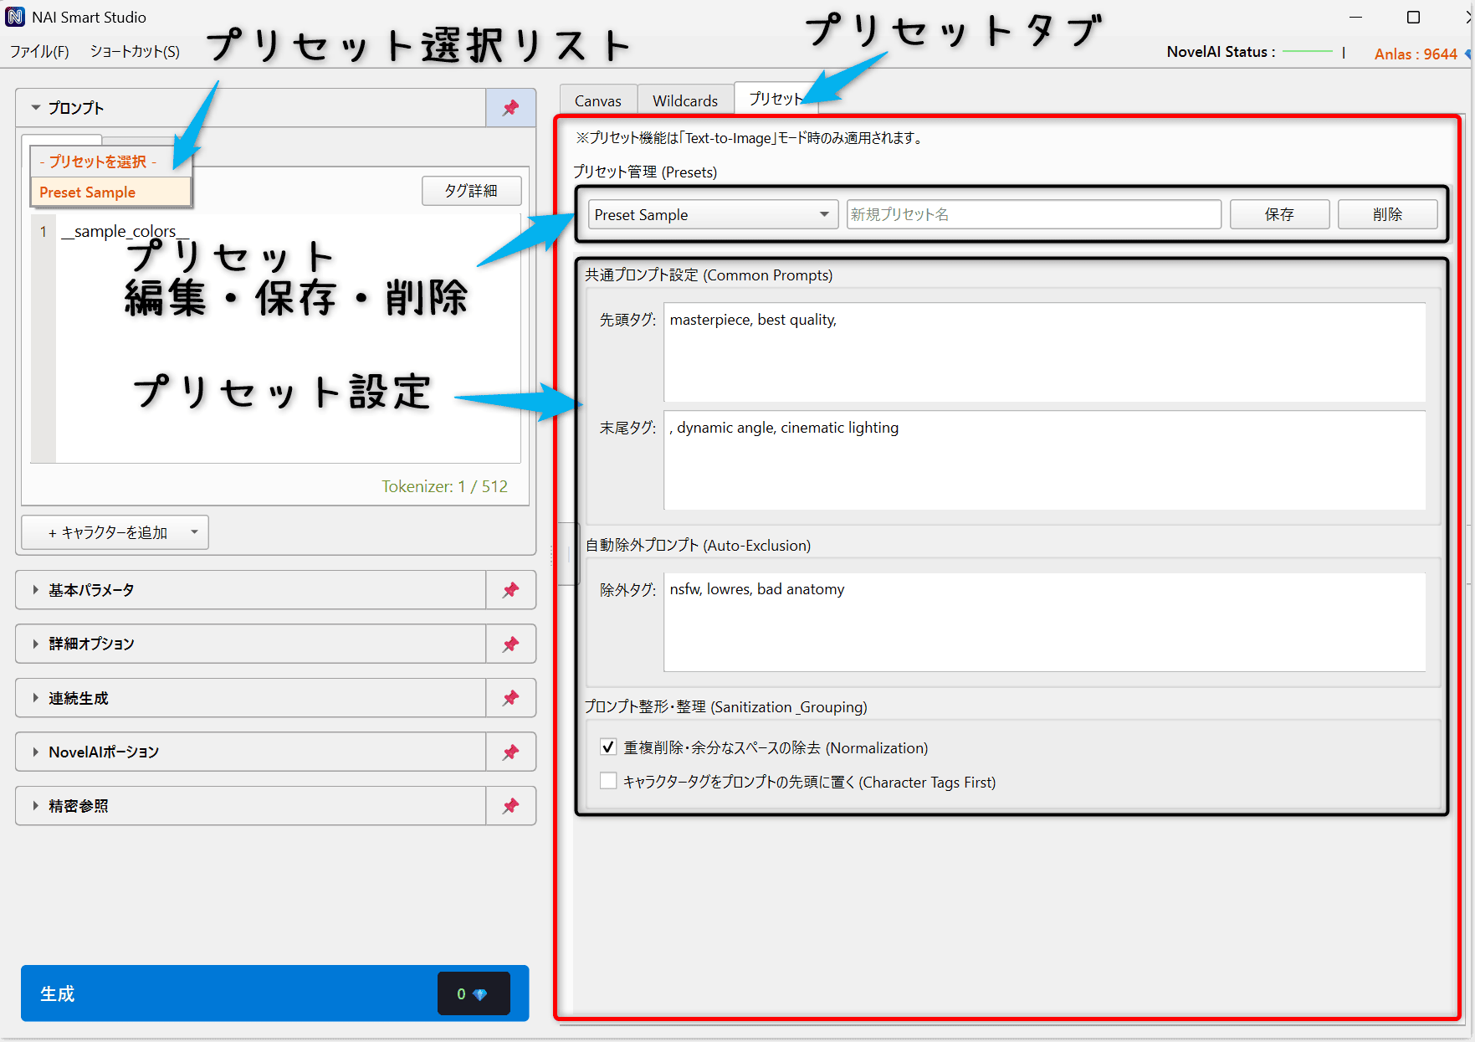Expand the 詳細オプション section

coord(34,644)
